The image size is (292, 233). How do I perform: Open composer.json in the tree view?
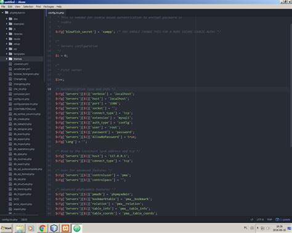click(x=22, y=94)
